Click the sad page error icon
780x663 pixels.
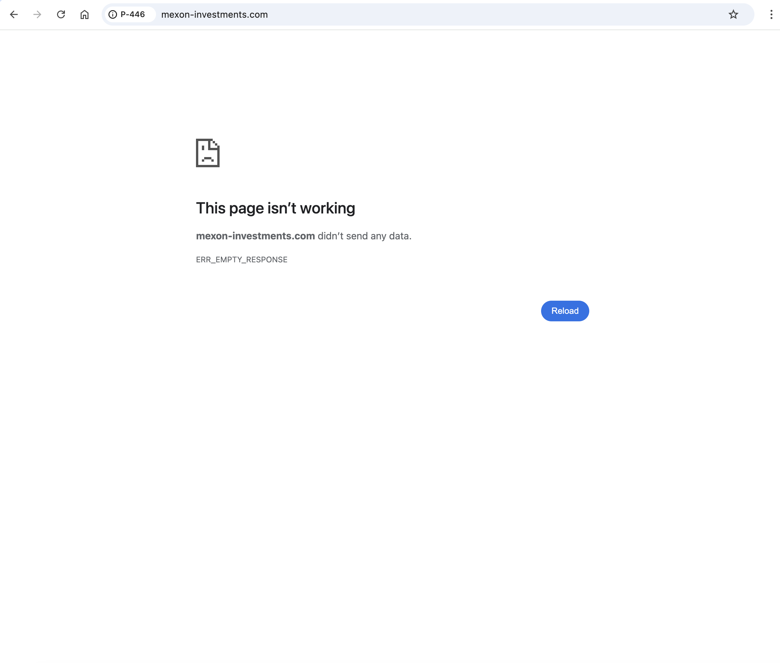click(x=208, y=153)
